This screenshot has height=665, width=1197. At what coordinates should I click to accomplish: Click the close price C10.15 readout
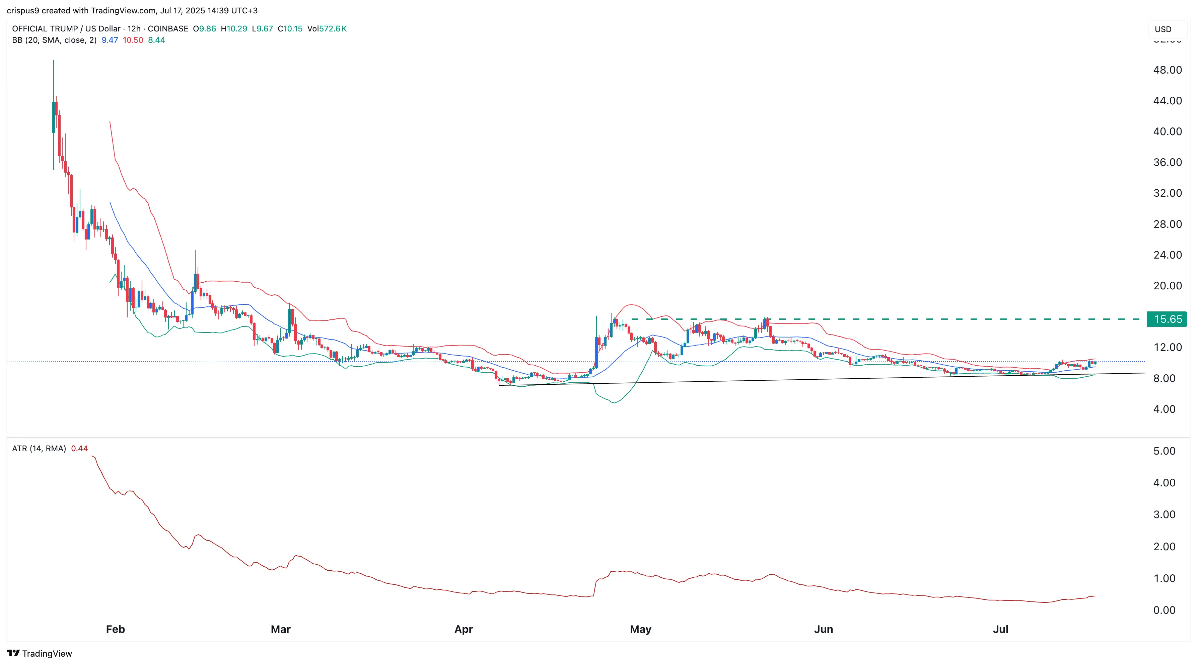tap(290, 29)
